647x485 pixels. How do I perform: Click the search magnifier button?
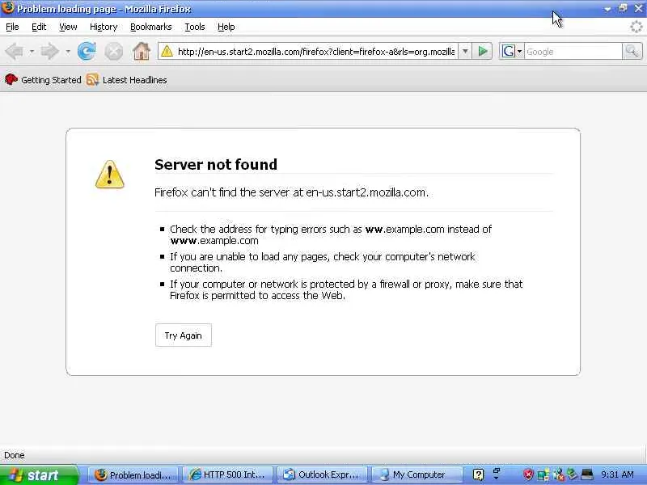click(x=632, y=52)
